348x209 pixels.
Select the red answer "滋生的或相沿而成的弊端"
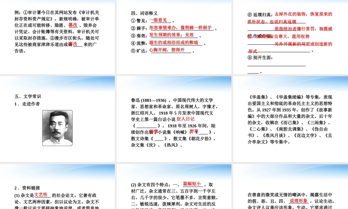click(x=174, y=42)
